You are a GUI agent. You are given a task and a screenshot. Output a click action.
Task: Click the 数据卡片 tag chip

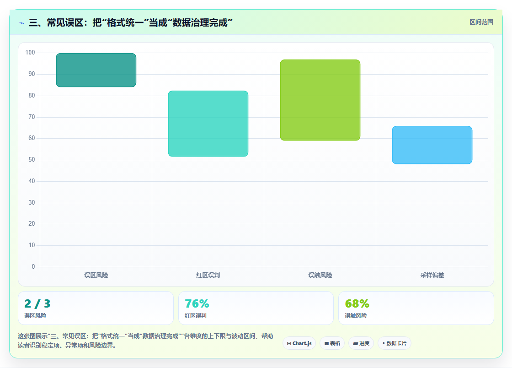pos(395,343)
